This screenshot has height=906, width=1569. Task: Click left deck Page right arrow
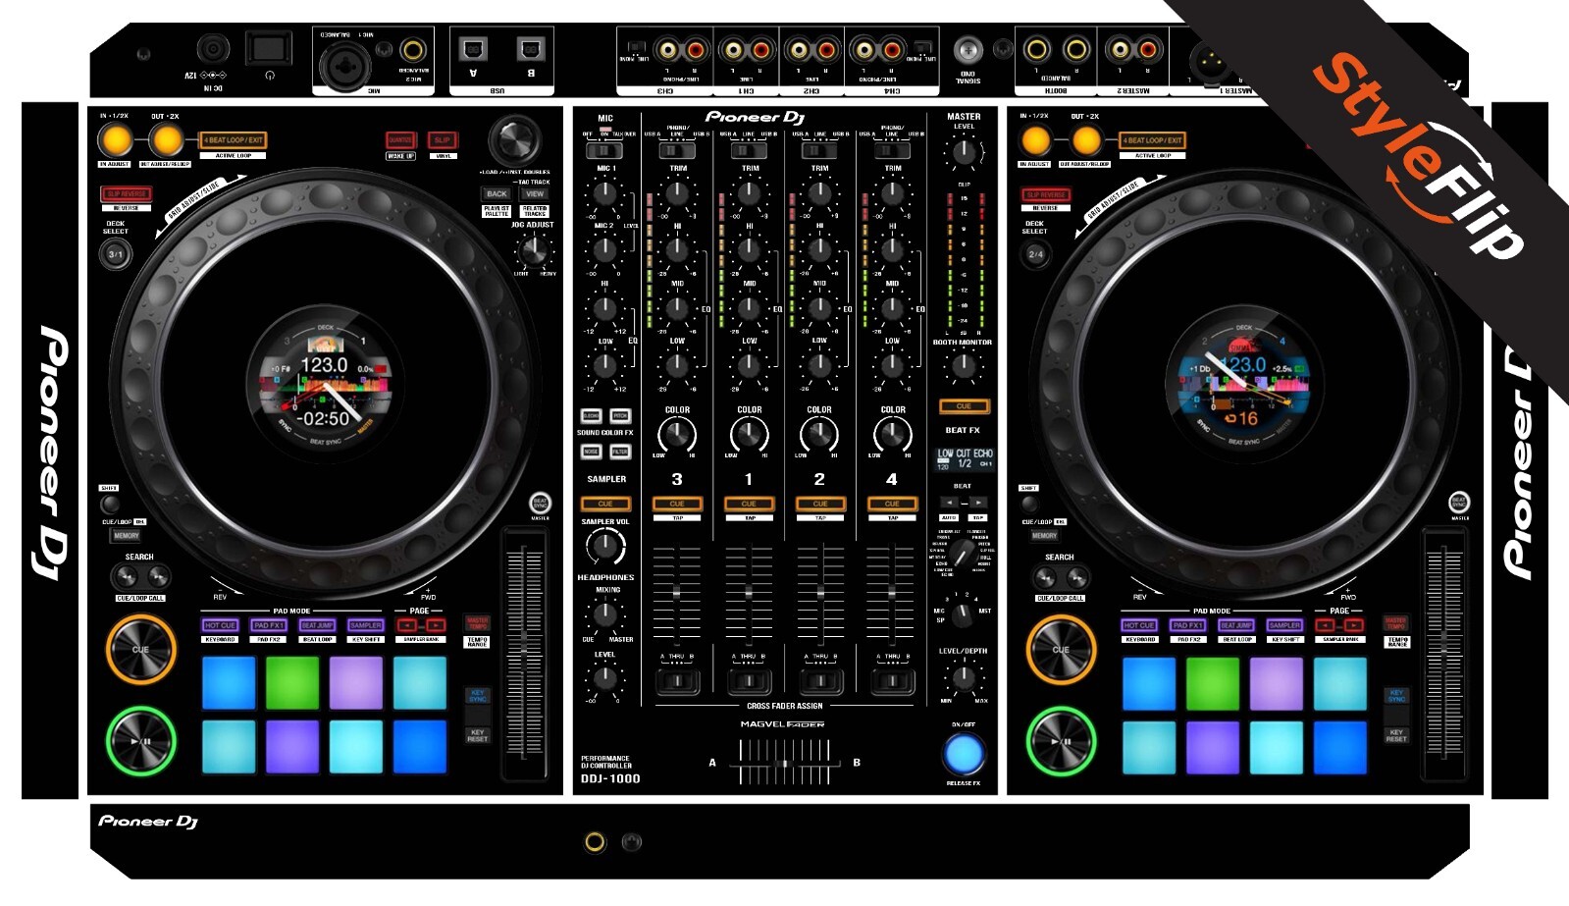click(436, 625)
